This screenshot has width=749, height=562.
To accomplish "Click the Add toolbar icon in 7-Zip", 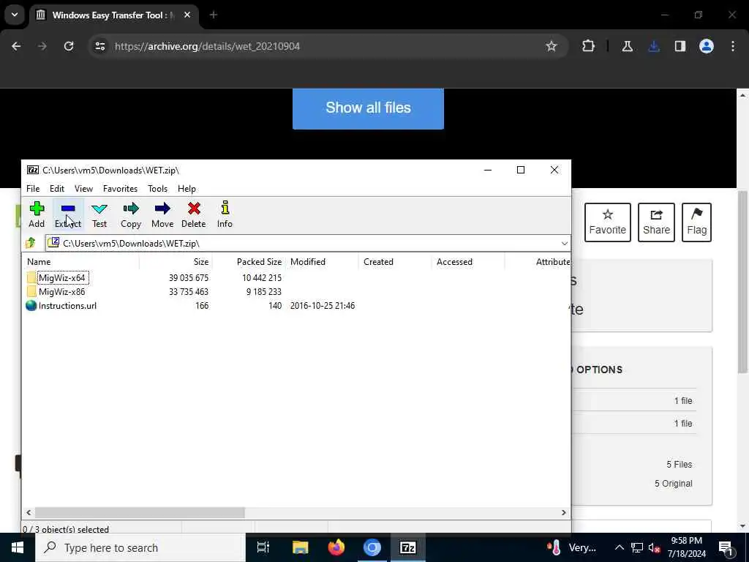I will click(37, 214).
